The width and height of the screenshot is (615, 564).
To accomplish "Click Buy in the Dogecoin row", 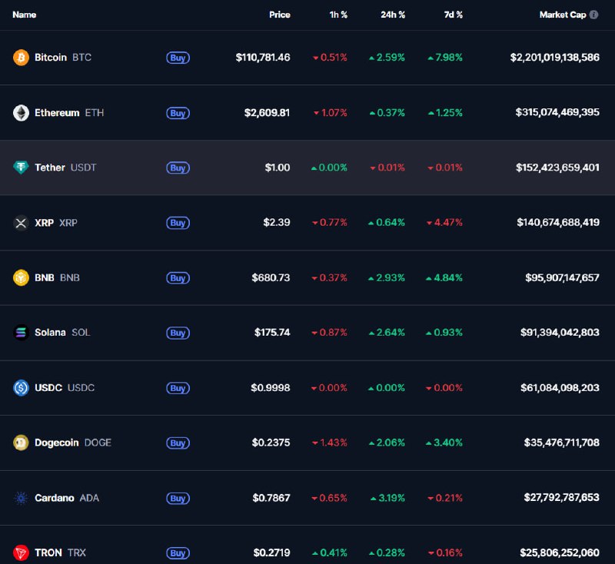I will (x=178, y=443).
